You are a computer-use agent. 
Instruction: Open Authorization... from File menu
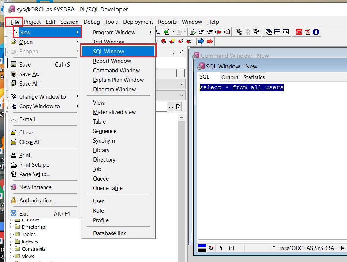45,200
